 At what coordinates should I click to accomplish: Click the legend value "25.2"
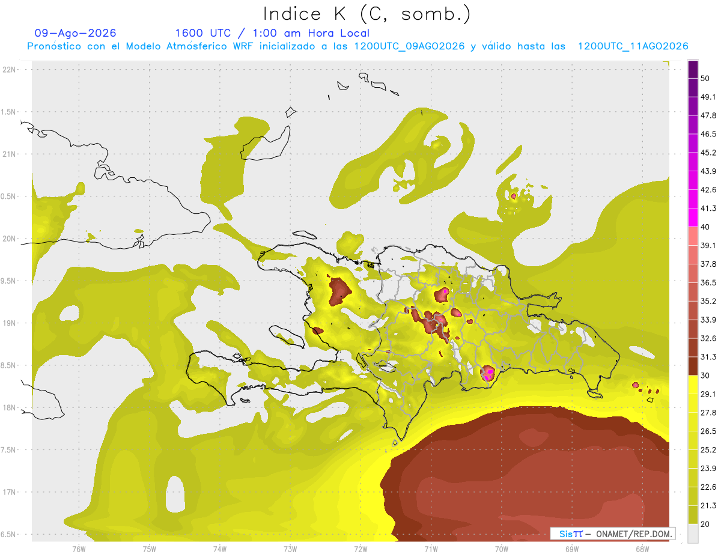[708, 450]
